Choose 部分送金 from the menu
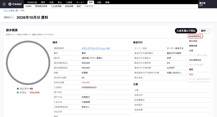Viewport: 217px width, 117px height. tap(193, 41)
